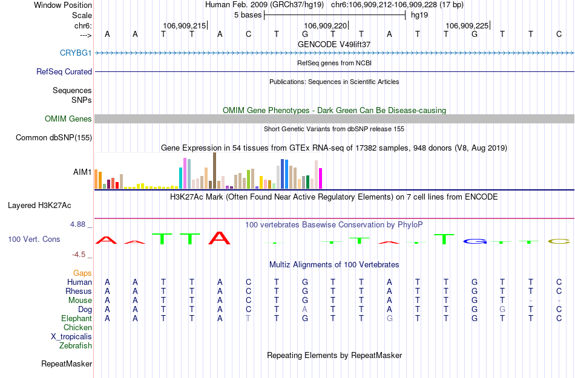Viewport: 575px width, 378px height.
Task: Click Repeating Elements by RepeatMasker title
Action: pyautogui.click(x=334, y=355)
